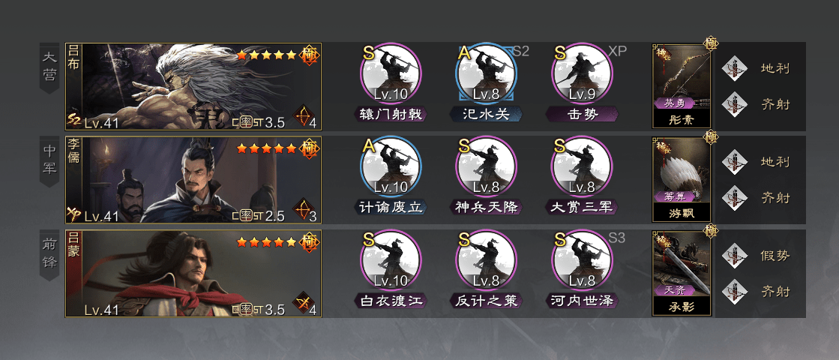
Task: Open the 汜水关 skill icon
Action: point(486,73)
